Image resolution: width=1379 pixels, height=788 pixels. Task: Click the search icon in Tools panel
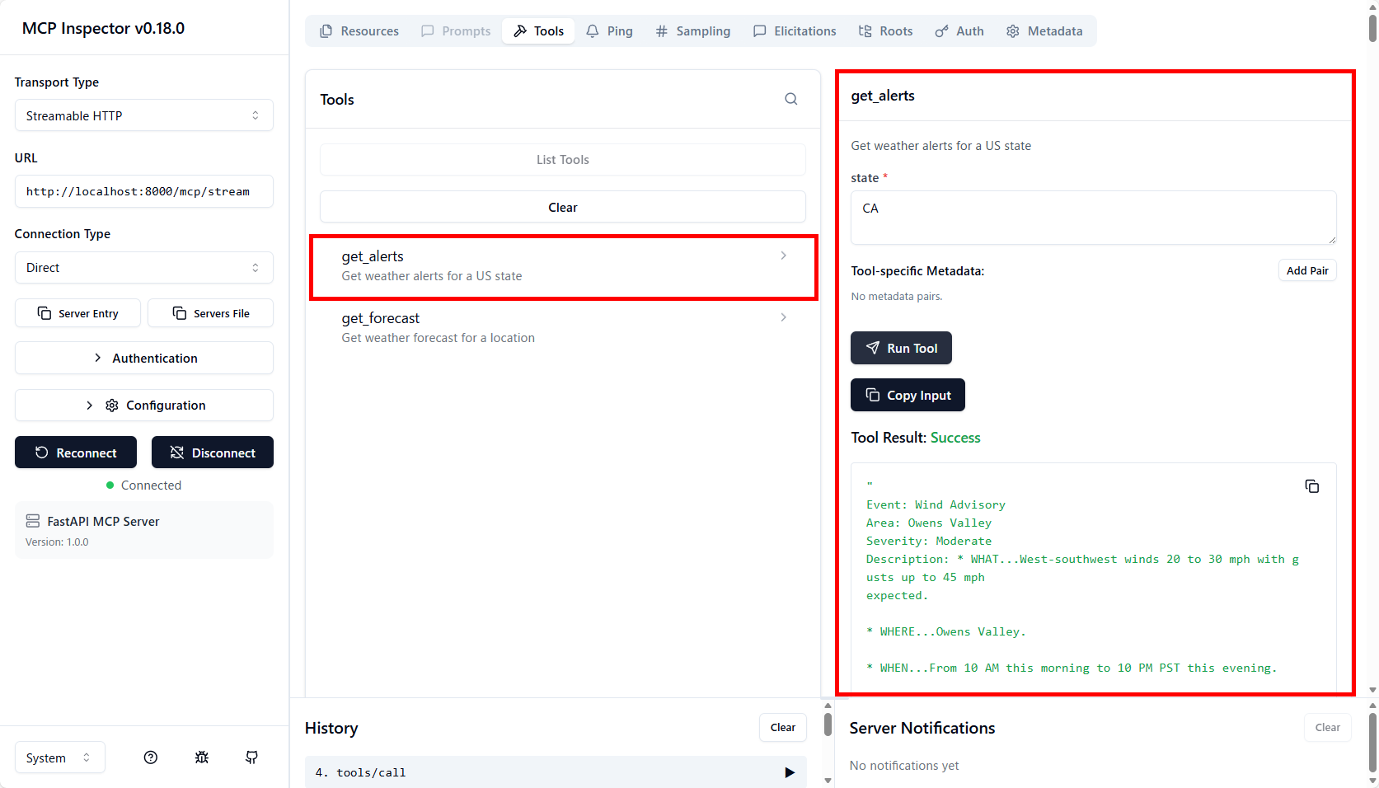point(790,99)
